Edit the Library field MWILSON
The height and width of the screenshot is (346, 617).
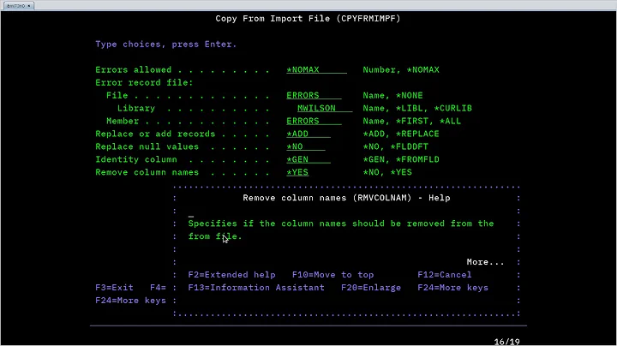pos(325,109)
